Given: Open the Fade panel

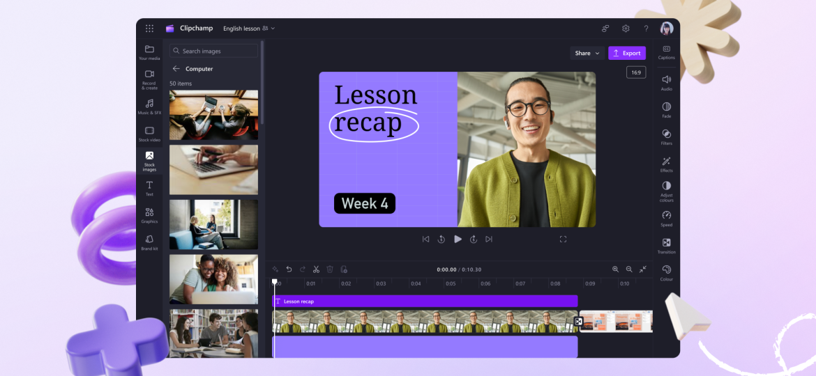Looking at the screenshot, I should point(666,110).
